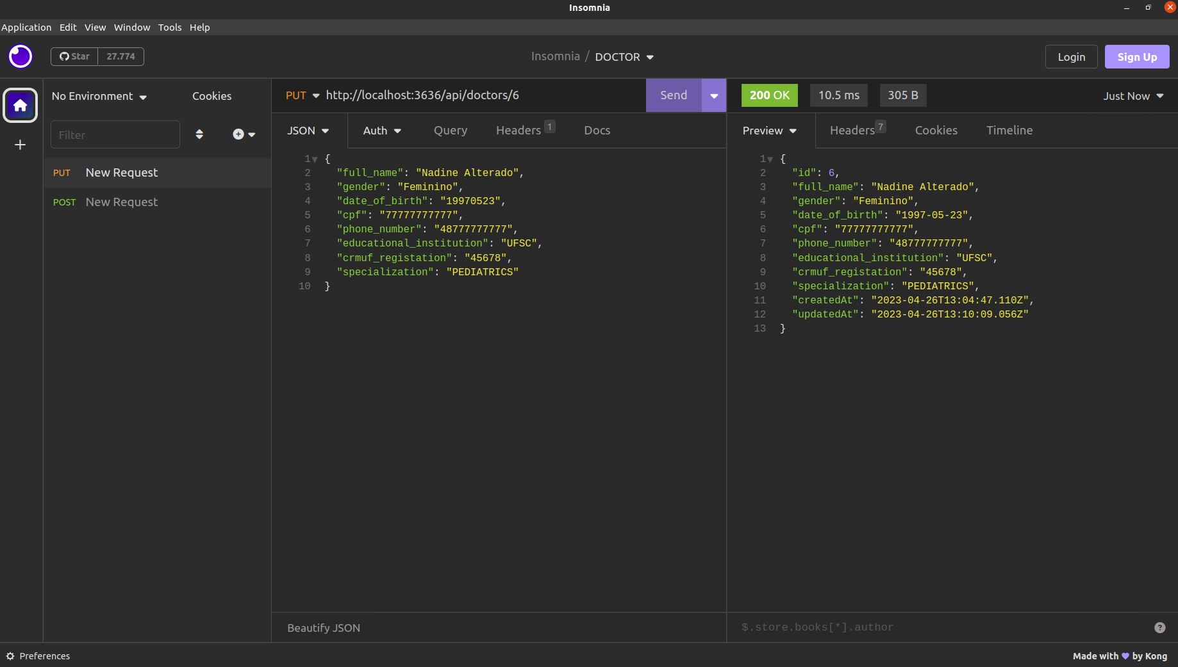Open the create new request plus menu
The height and width of the screenshot is (667, 1178).
(x=244, y=134)
